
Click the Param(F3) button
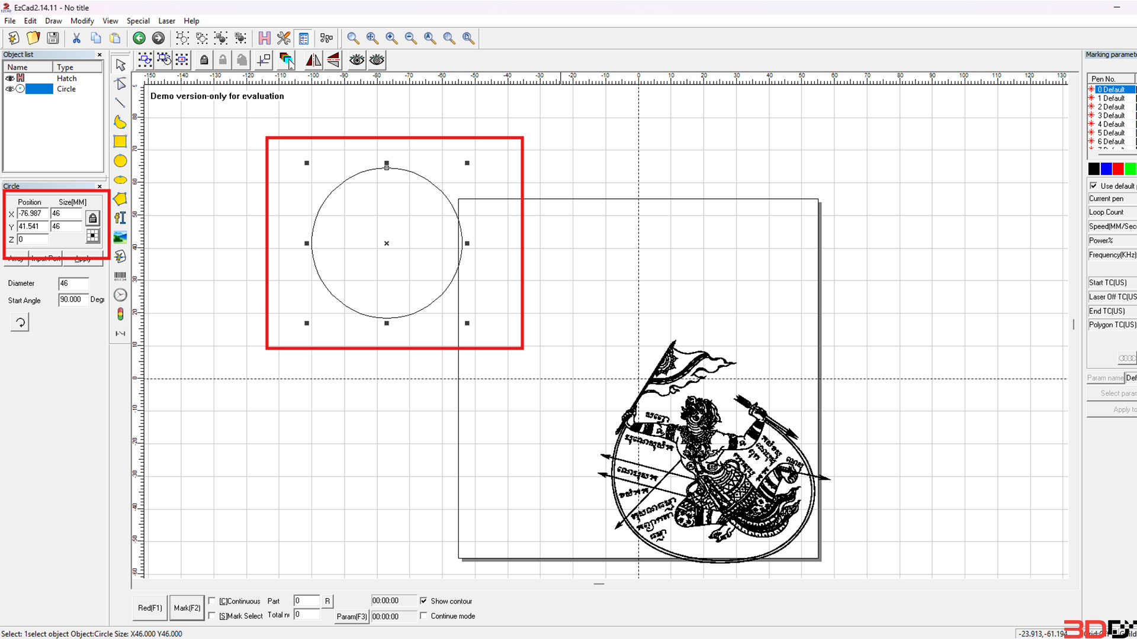click(x=352, y=617)
